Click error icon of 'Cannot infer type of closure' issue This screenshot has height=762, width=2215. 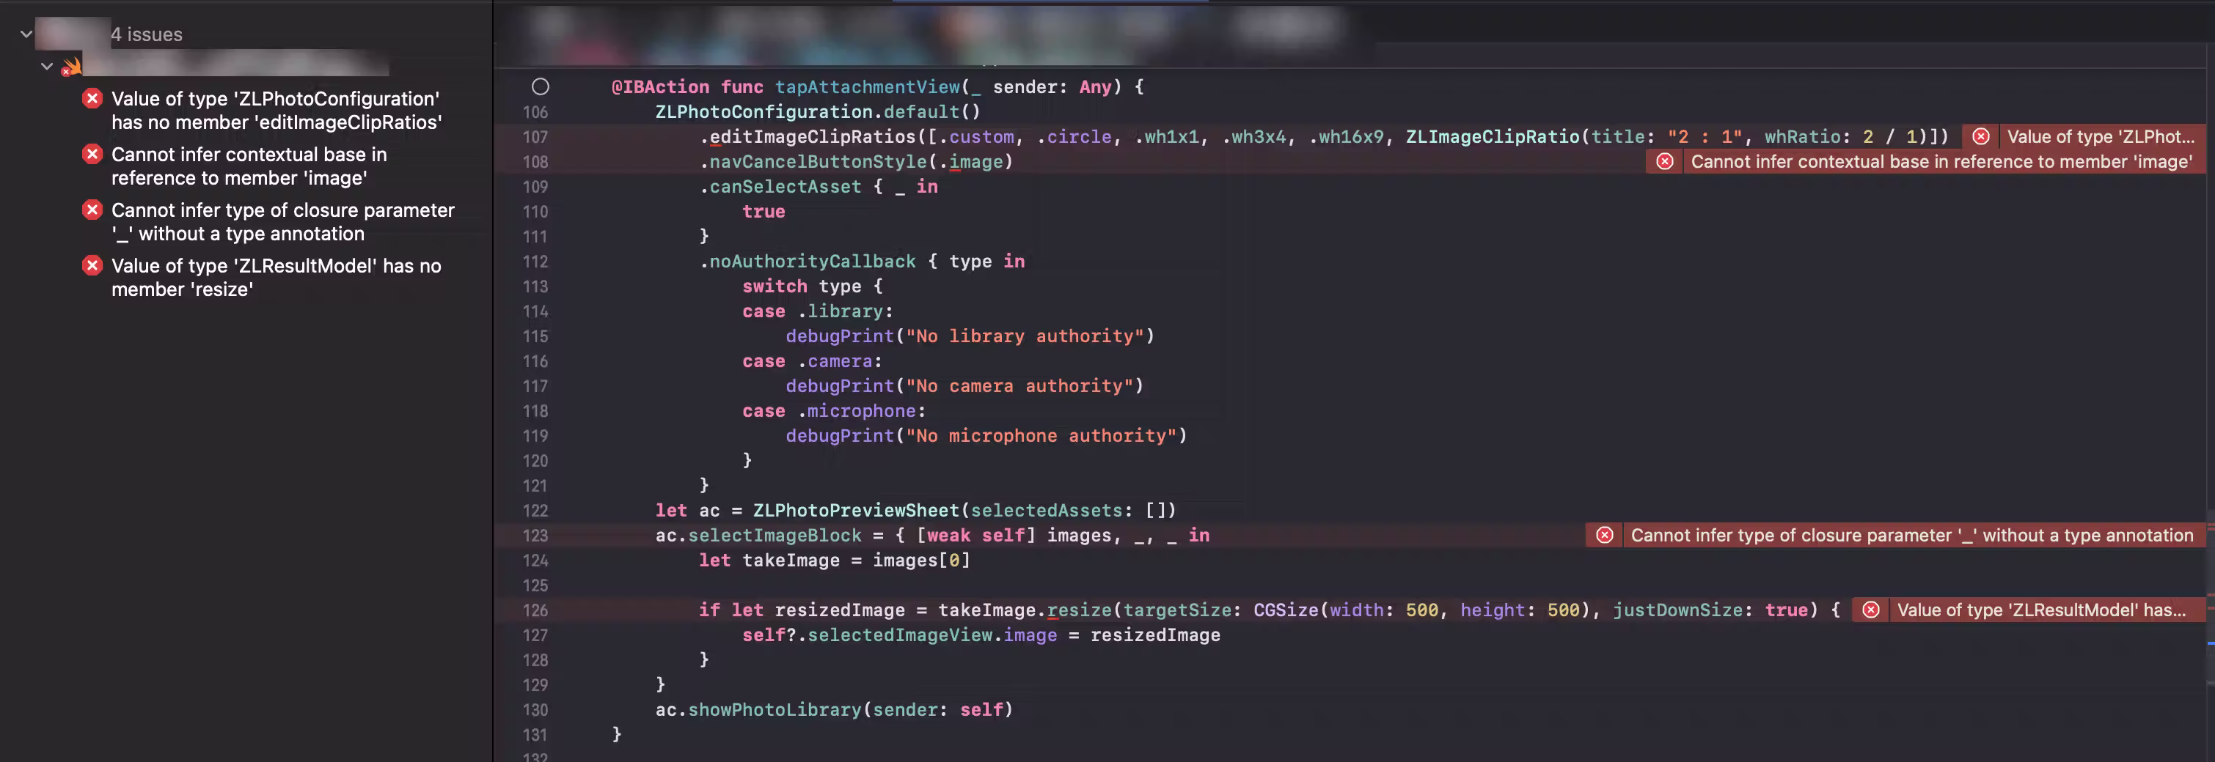pos(92,210)
